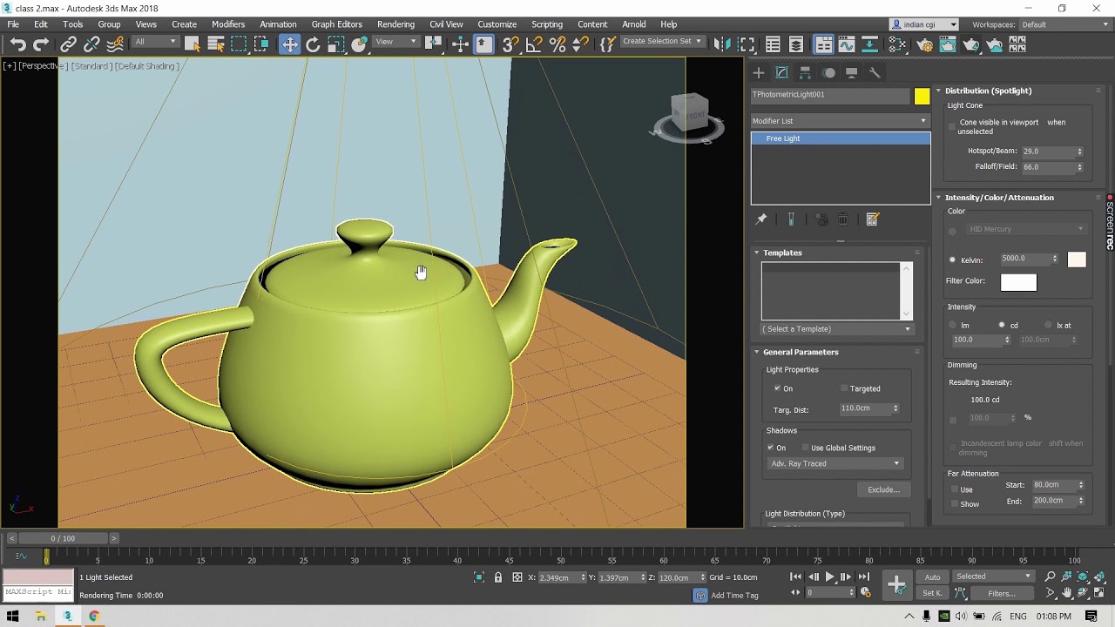Click the Undo arrow icon
1115x627 pixels.
[x=17, y=44]
